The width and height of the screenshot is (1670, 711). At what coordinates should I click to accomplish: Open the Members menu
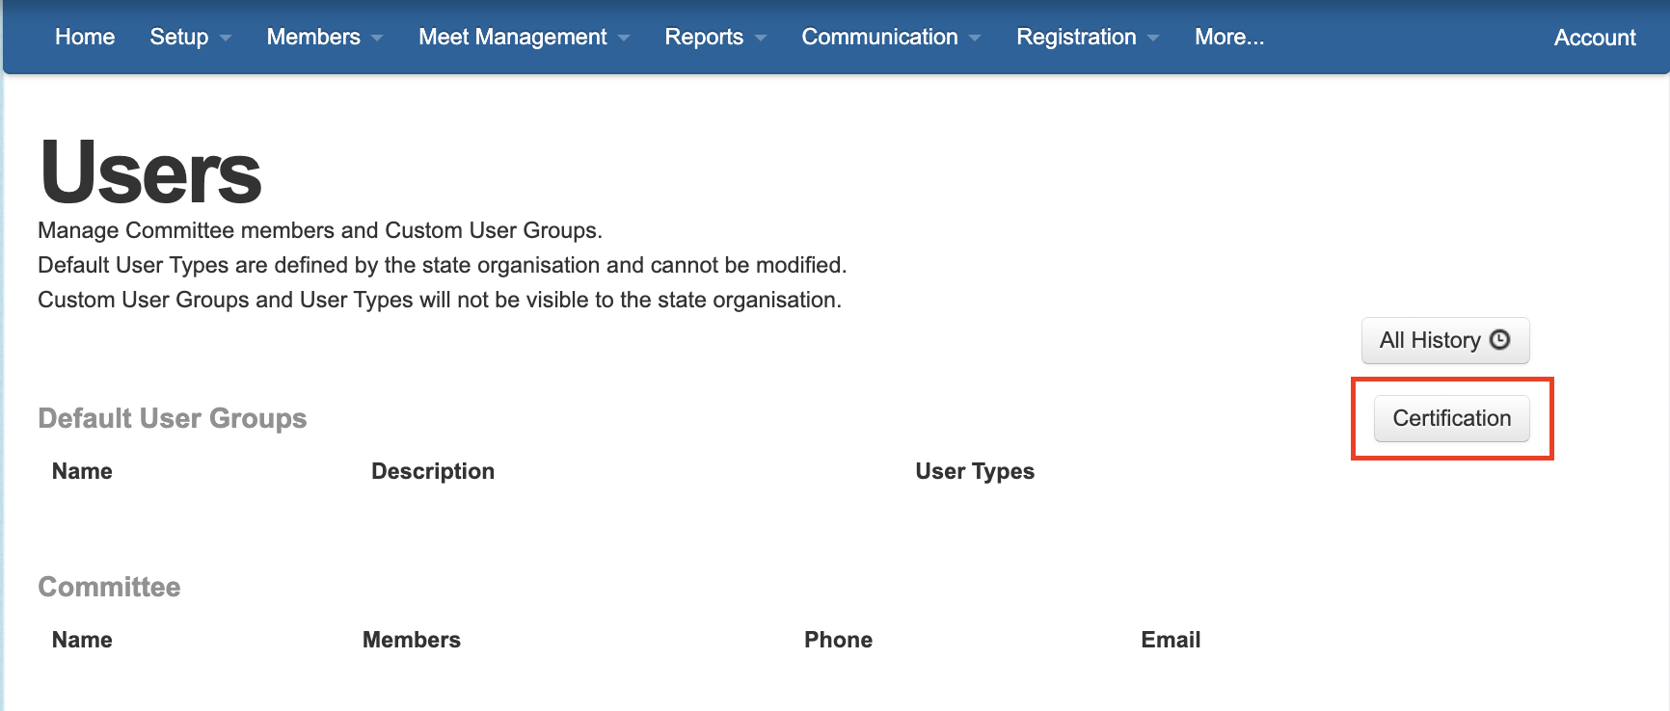pyautogui.click(x=324, y=37)
